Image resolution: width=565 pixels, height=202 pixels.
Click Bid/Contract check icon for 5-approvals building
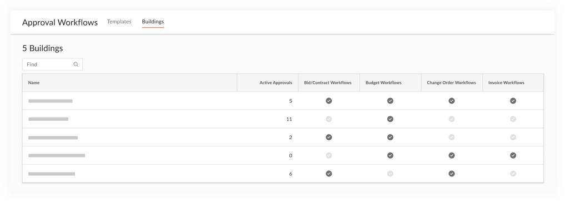(329, 101)
